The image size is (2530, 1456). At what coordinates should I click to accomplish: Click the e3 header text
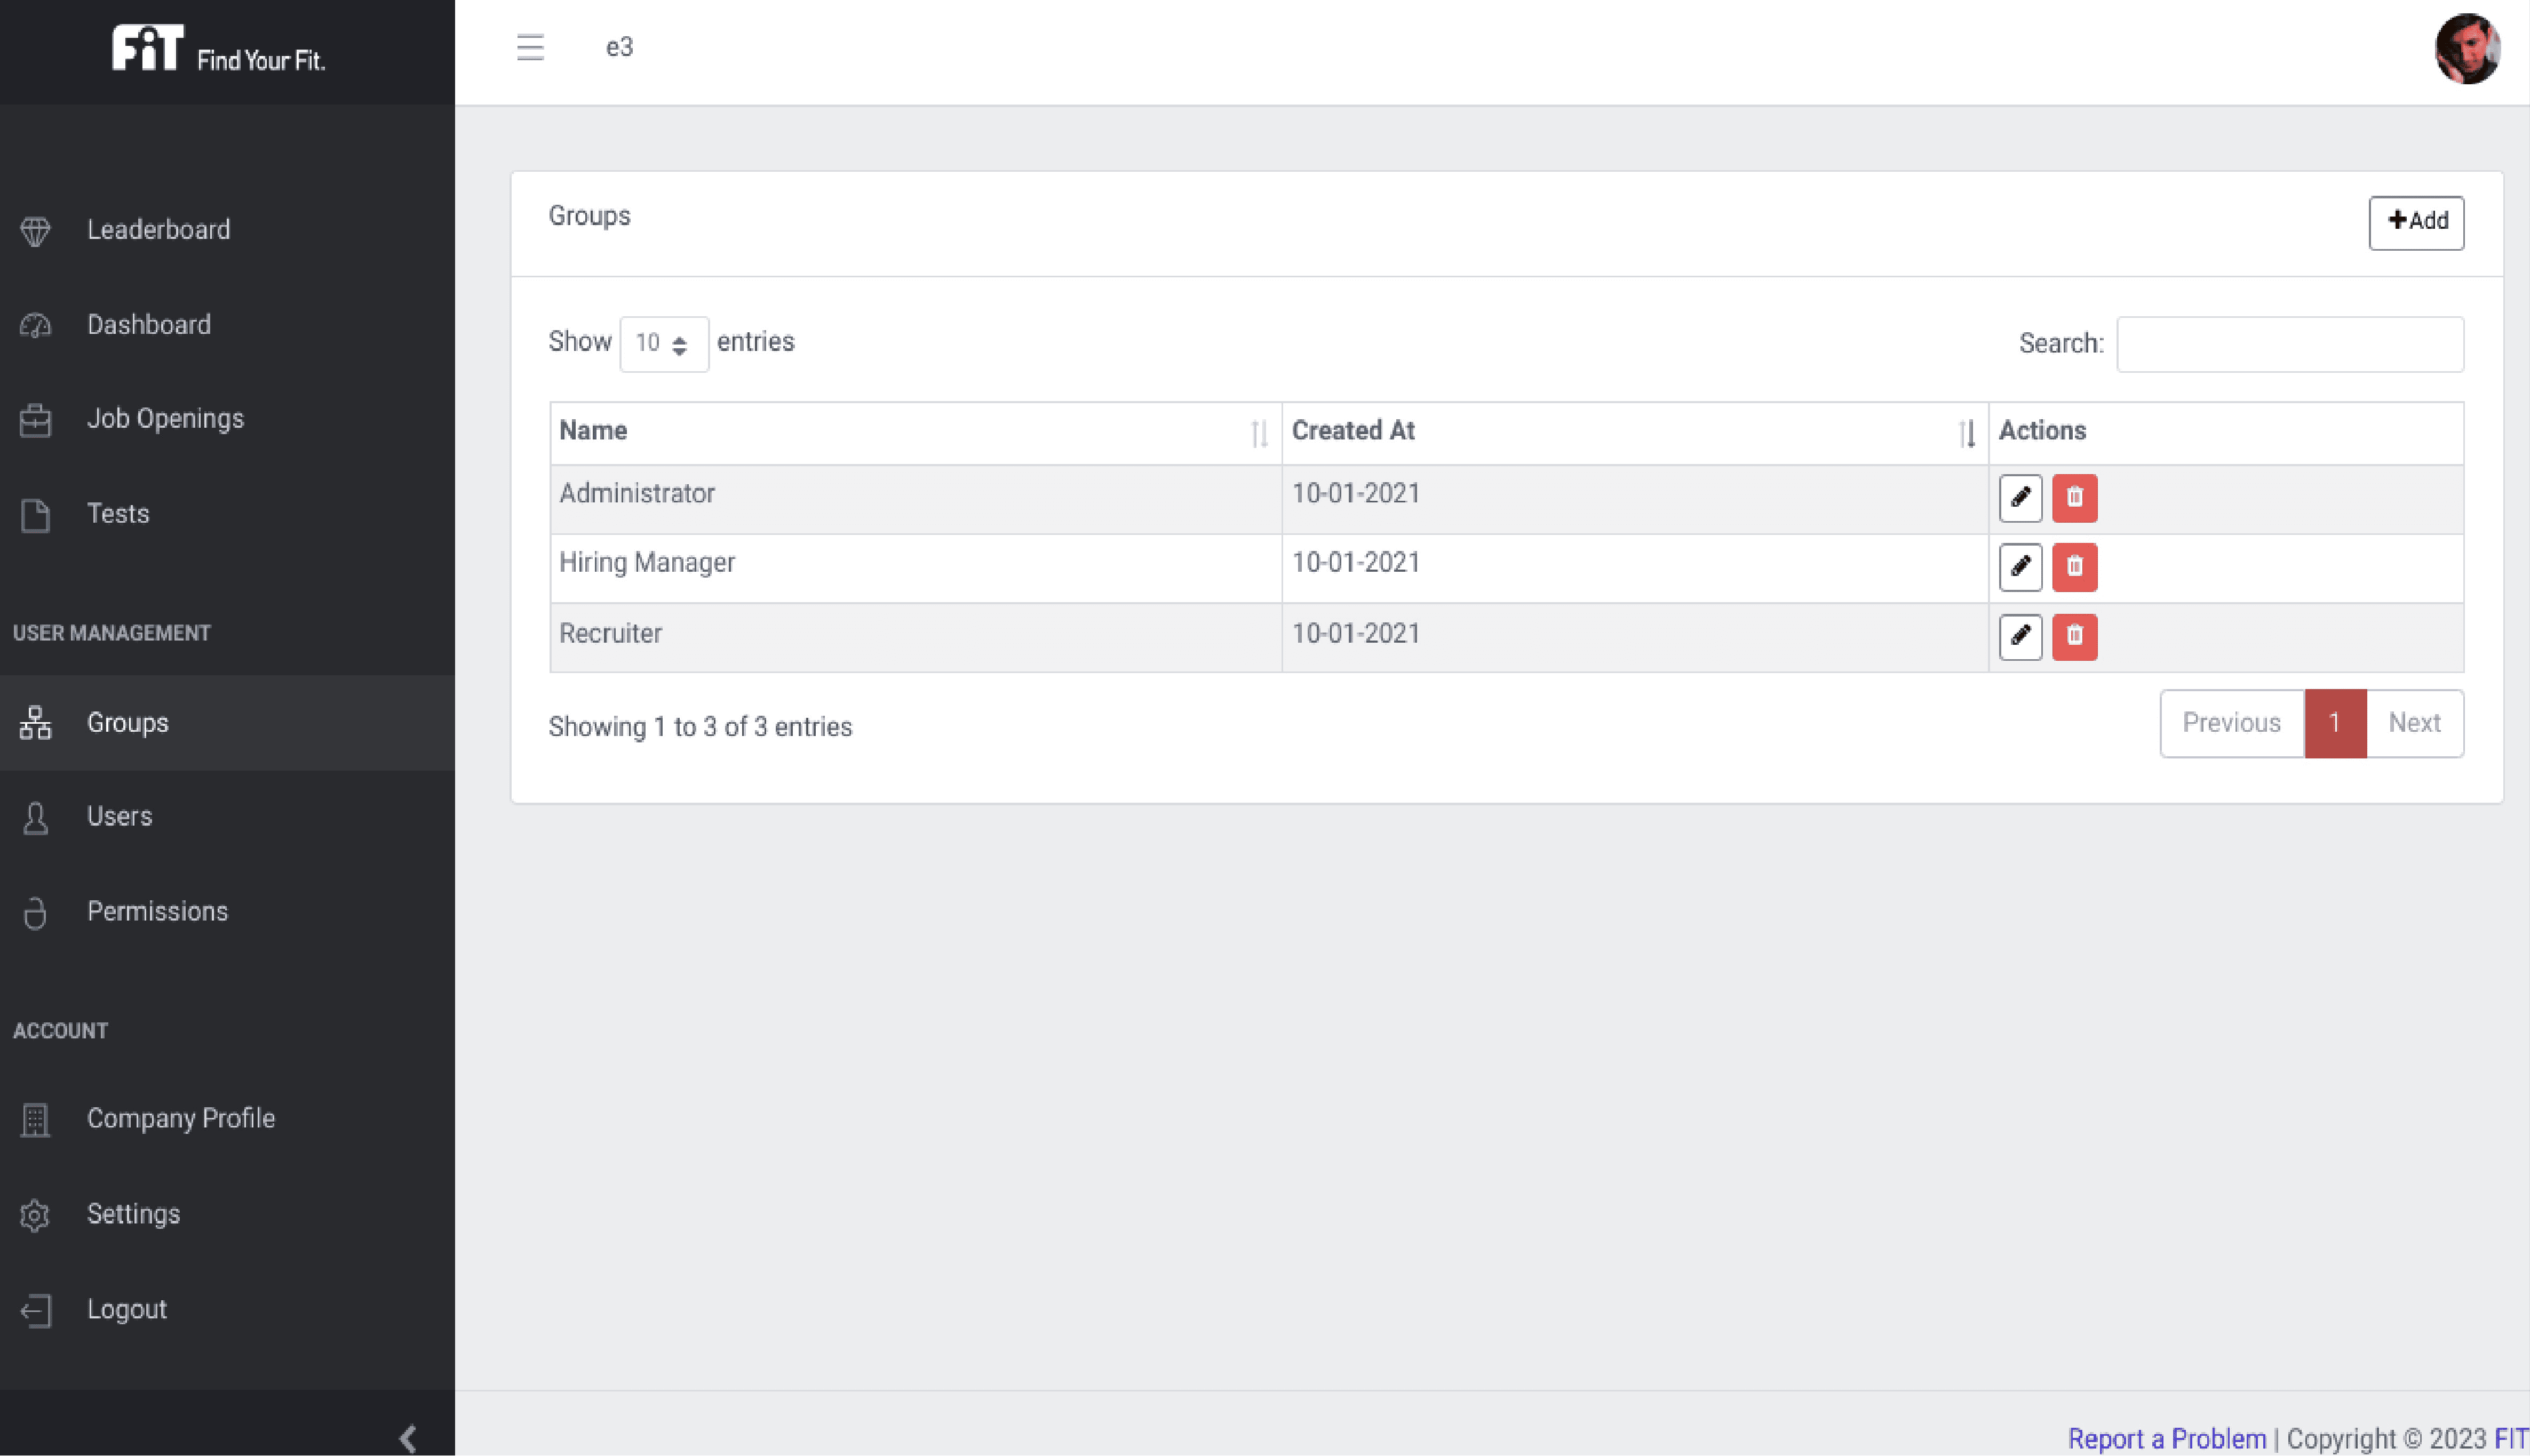[x=619, y=47]
